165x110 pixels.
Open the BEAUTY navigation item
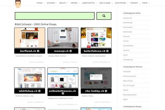click(63, 3)
